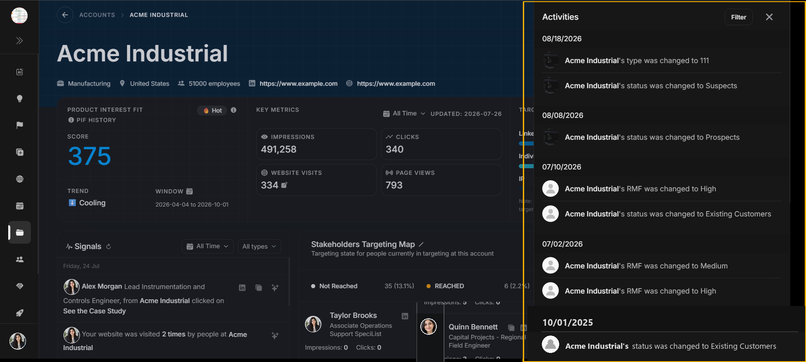Go back using the arrow button
Image resolution: width=806 pixels, height=362 pixels.
point(65,15)
